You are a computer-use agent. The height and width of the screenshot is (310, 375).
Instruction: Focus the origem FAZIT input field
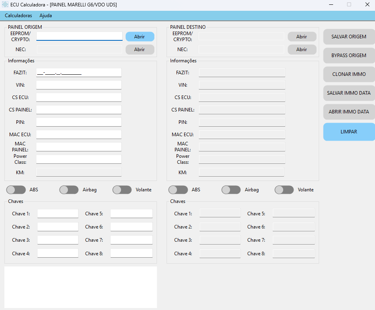coord(79,73)
